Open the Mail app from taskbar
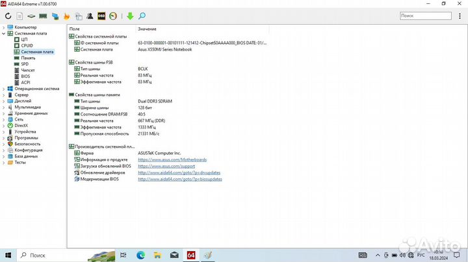The height and width of the screenshot is (262, 468). (x=174, y=255)
